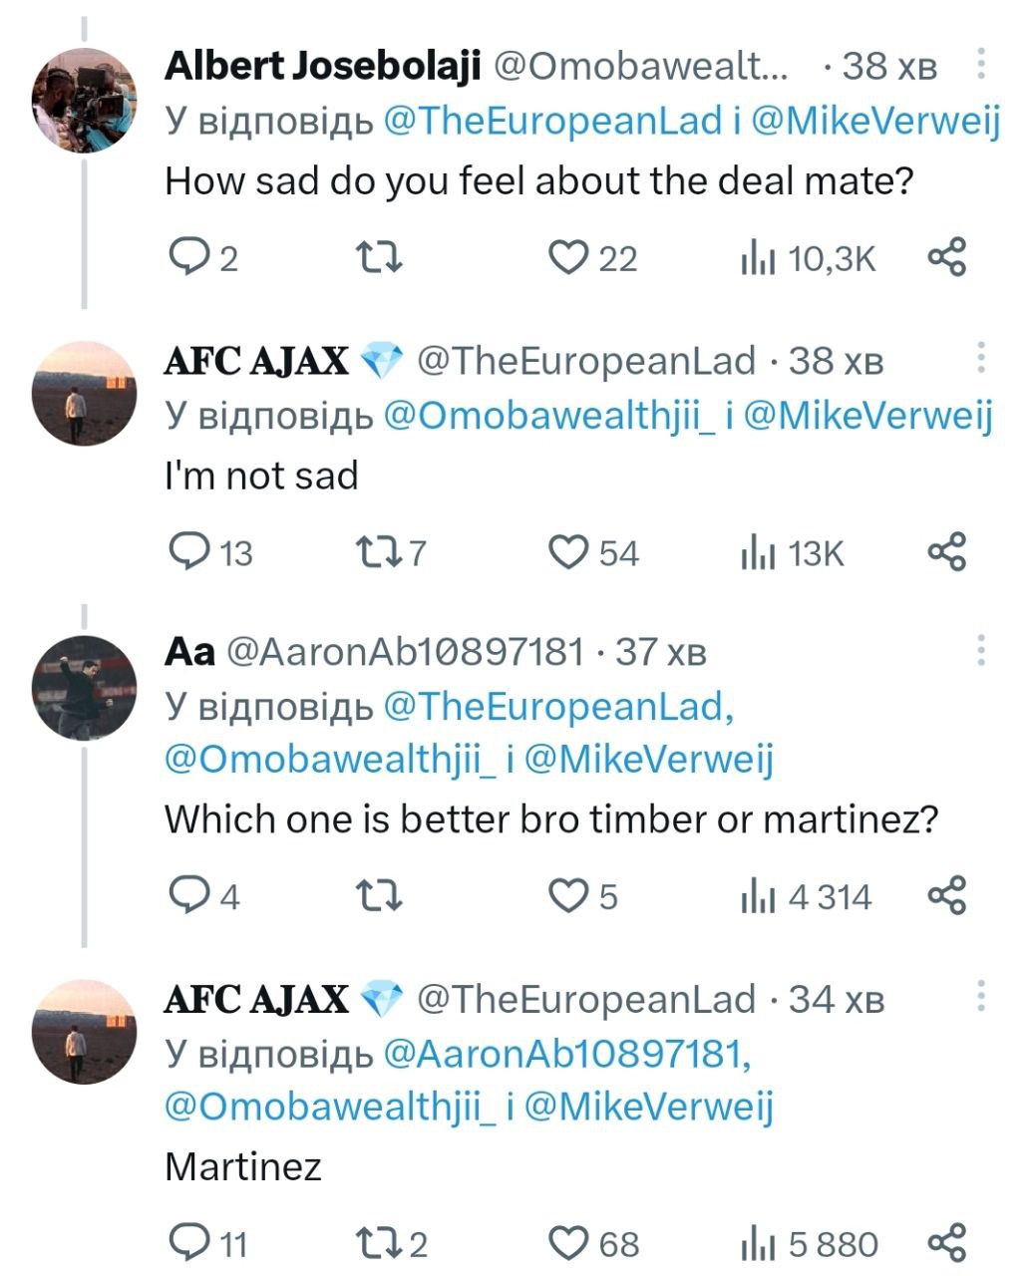Image resolution: width=1034 pixels, height=1276 pixels.
Task: Retweet the "How sad do you feel" tweet
Action: coord(380,258)
